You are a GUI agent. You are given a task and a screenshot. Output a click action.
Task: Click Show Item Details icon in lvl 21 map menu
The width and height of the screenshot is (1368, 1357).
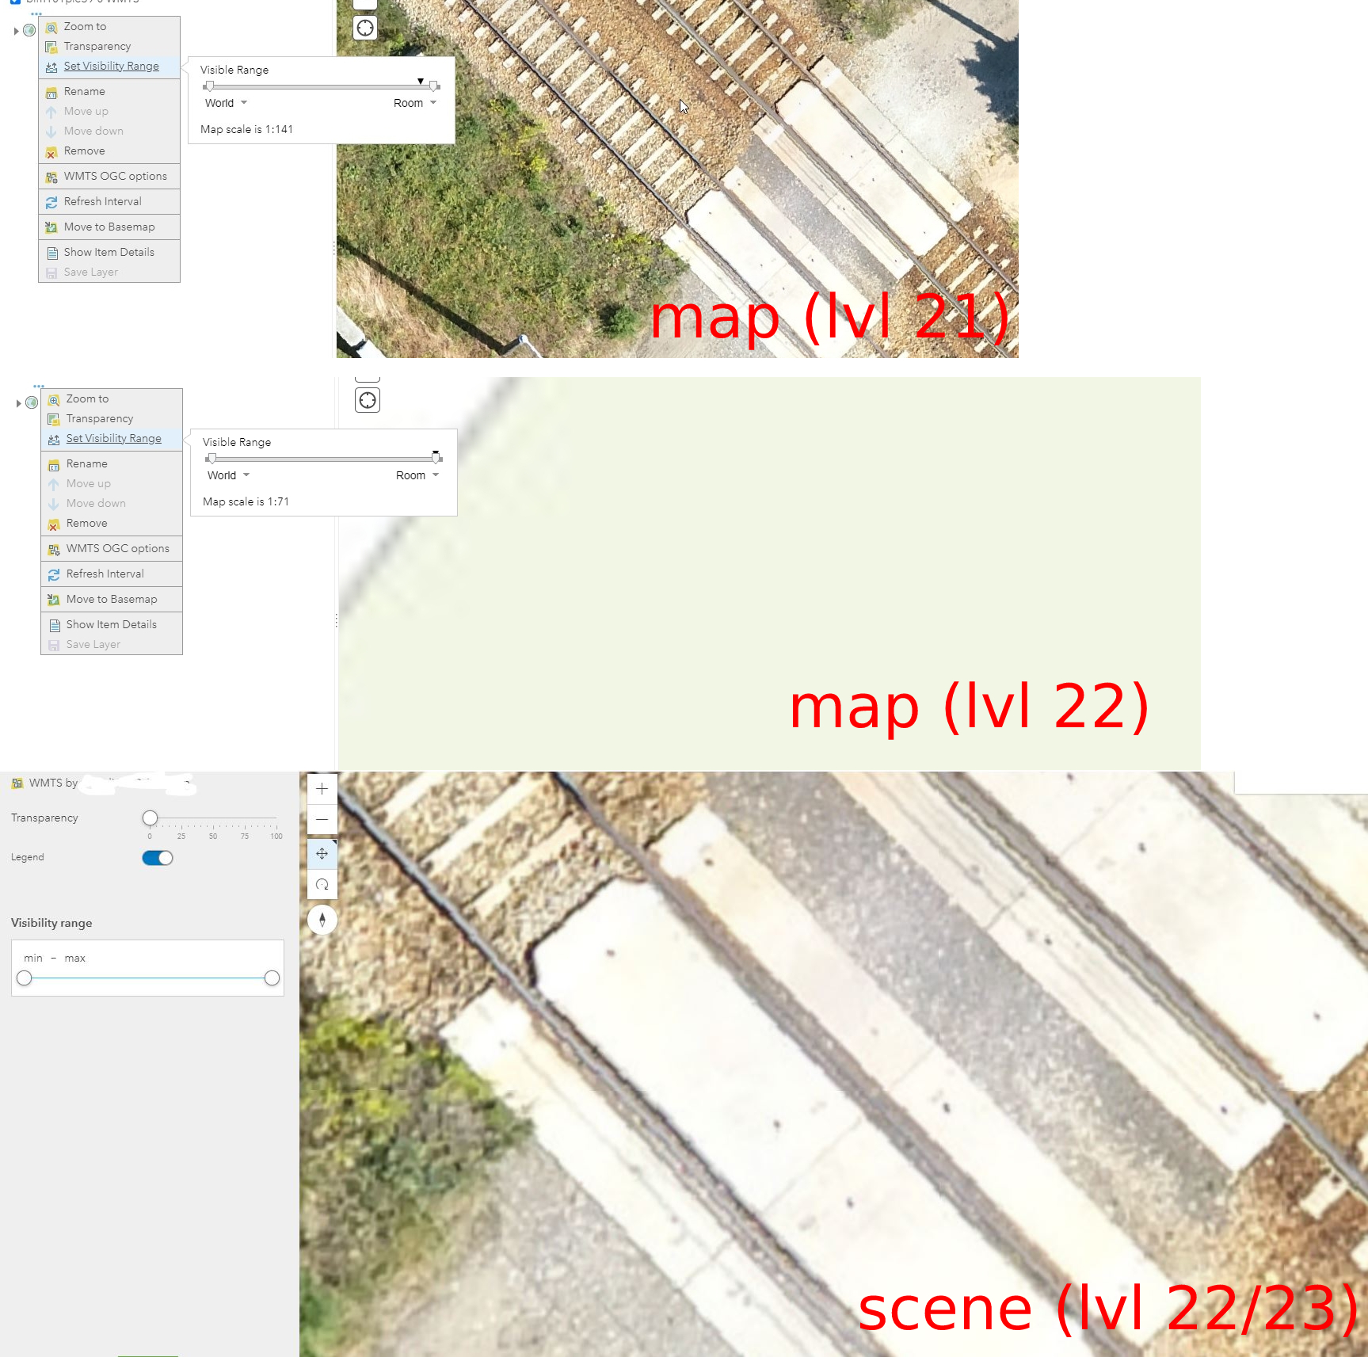tap(51, 253)
